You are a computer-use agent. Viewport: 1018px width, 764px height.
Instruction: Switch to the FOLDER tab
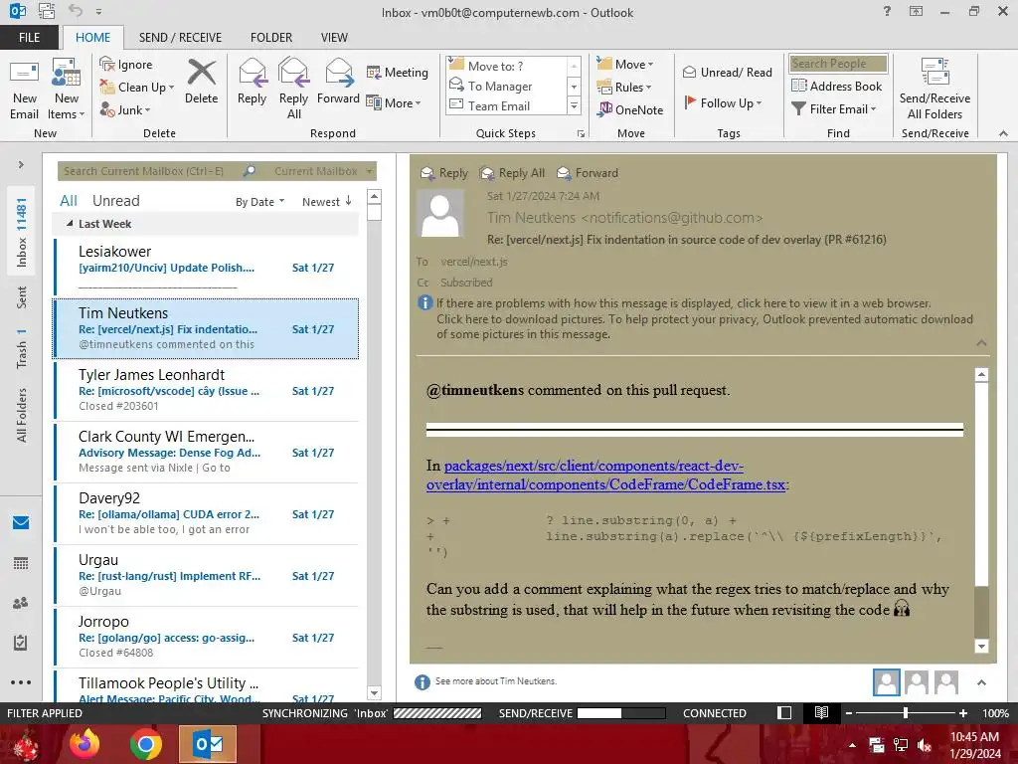point(271,37)
